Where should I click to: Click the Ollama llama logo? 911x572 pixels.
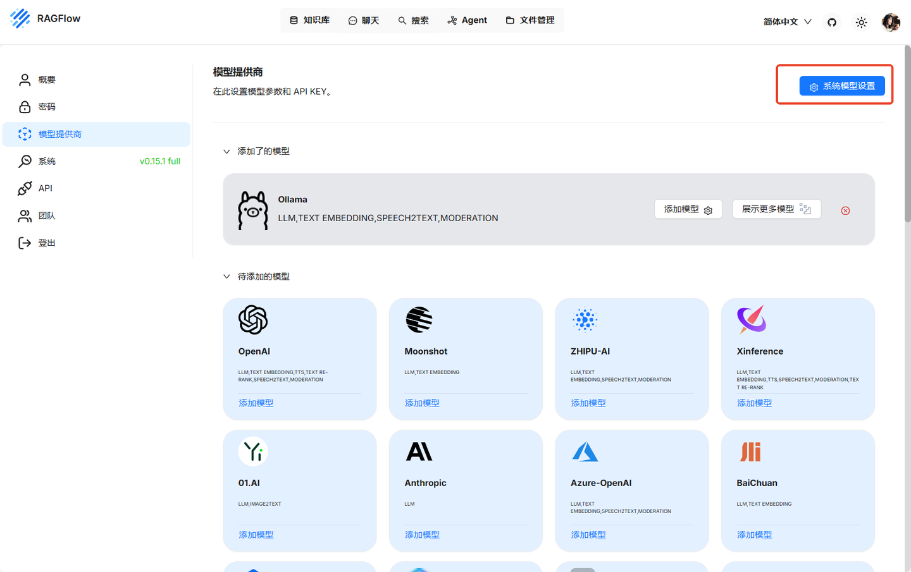pyautogui.click(x=253, y=210)
